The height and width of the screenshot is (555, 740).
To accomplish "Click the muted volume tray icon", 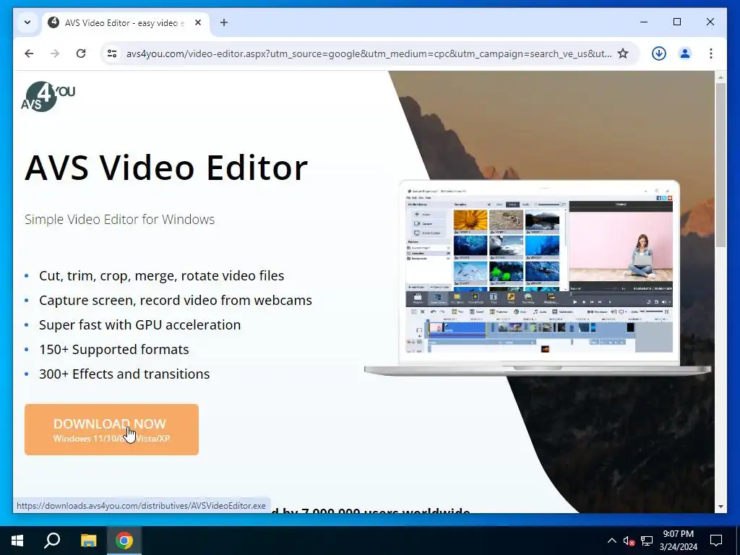I will click(x=629, y=541).
